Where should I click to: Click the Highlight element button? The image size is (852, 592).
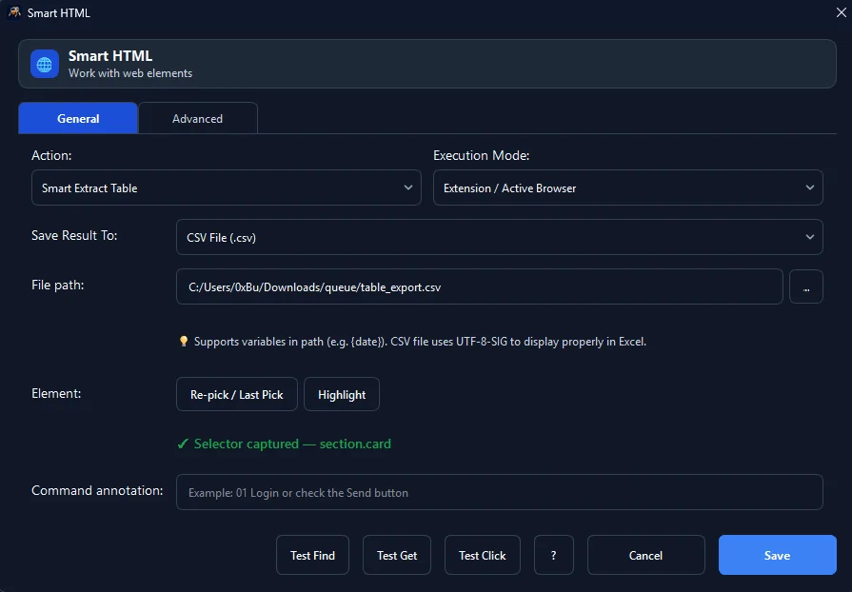[x=342, y=394]
